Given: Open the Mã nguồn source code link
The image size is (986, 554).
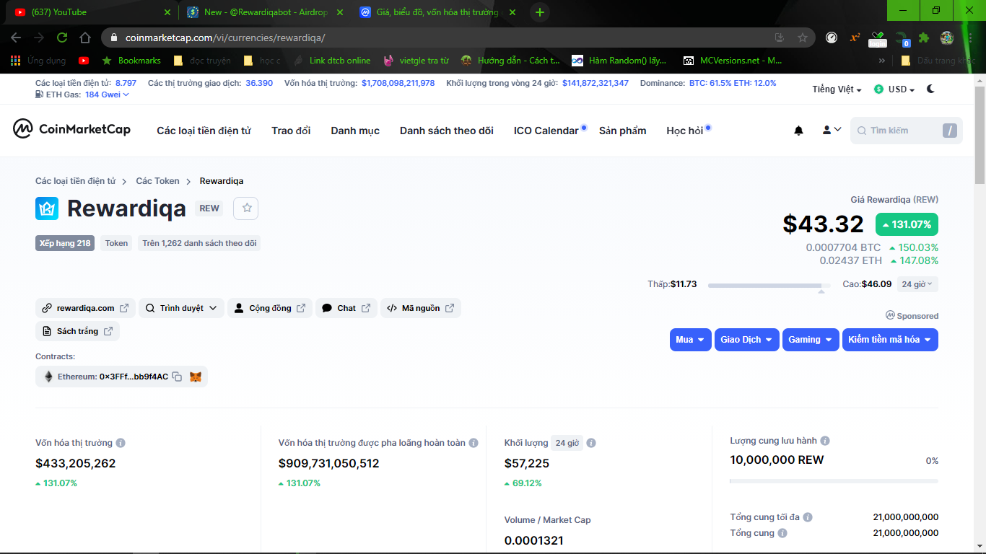Looking at the screenshot, I should 421,308.
